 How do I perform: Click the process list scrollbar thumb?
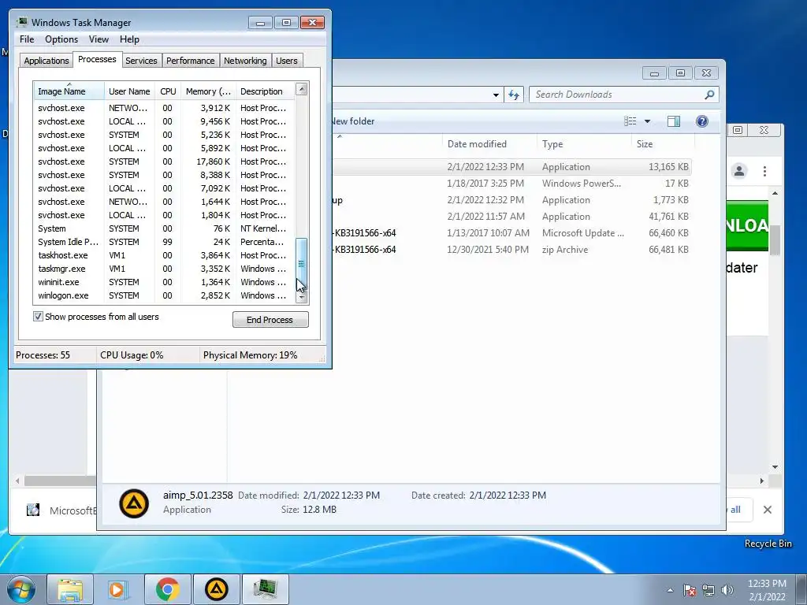tap(302, 264)
